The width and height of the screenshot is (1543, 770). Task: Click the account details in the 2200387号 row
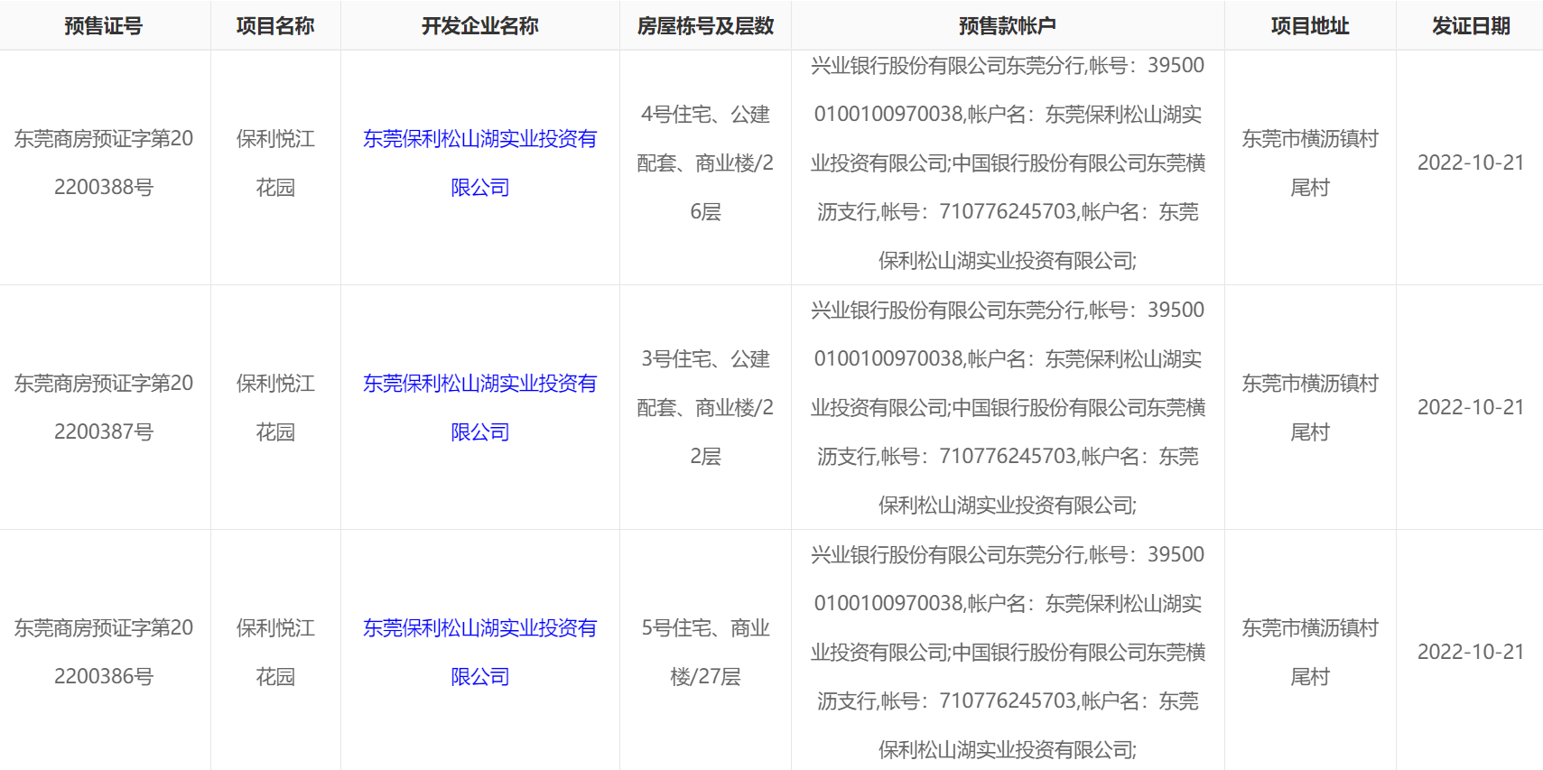(1008, 408)
